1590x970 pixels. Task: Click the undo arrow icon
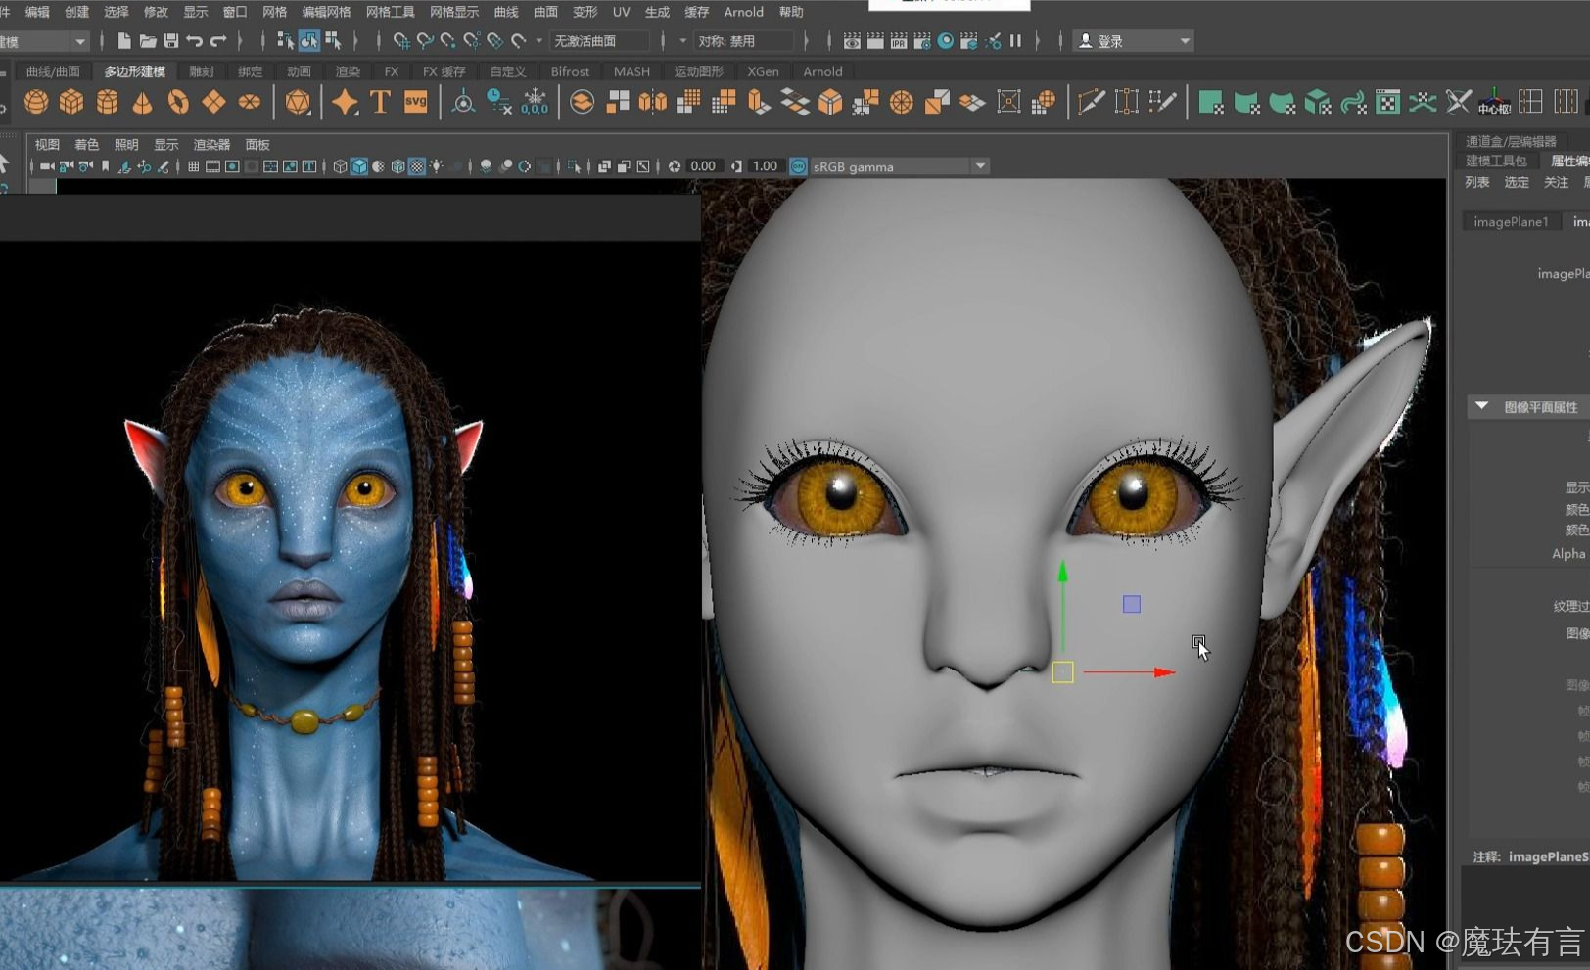click(194, 41)
